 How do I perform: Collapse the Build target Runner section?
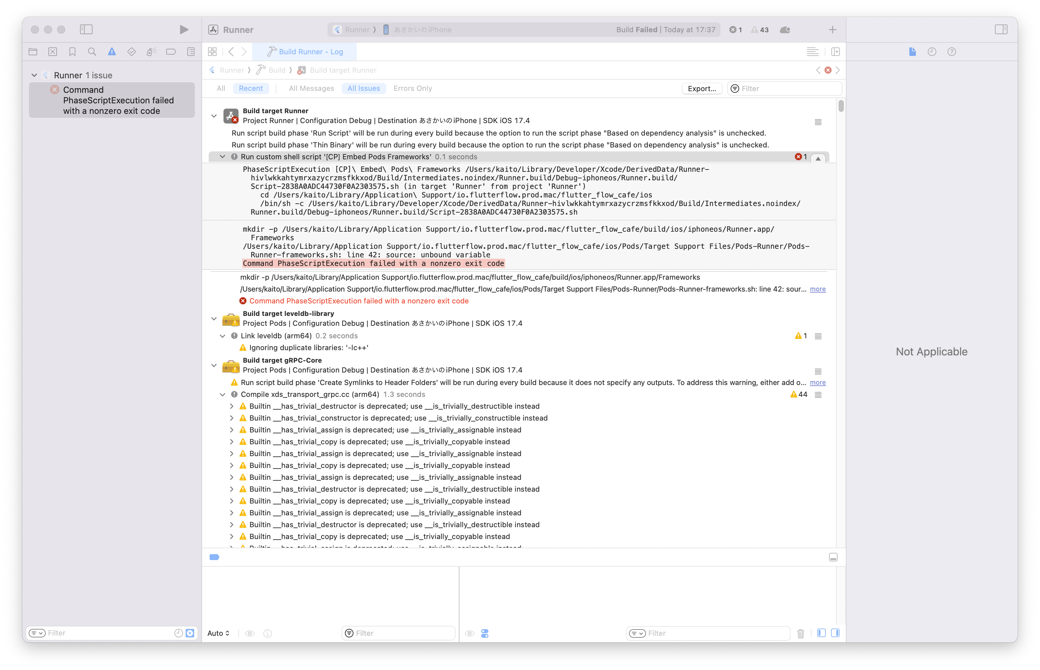pyautogui.click(x=214, y=116)
